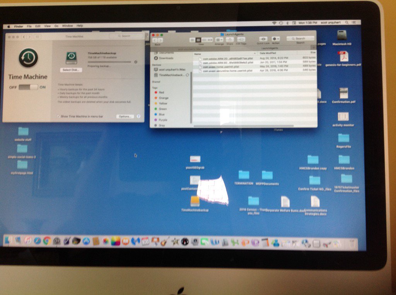
Task: Open Safari from the dock
Action: coord(38,241)
